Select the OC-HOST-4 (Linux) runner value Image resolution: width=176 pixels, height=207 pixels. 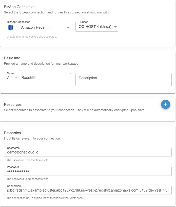click(95, 27)
